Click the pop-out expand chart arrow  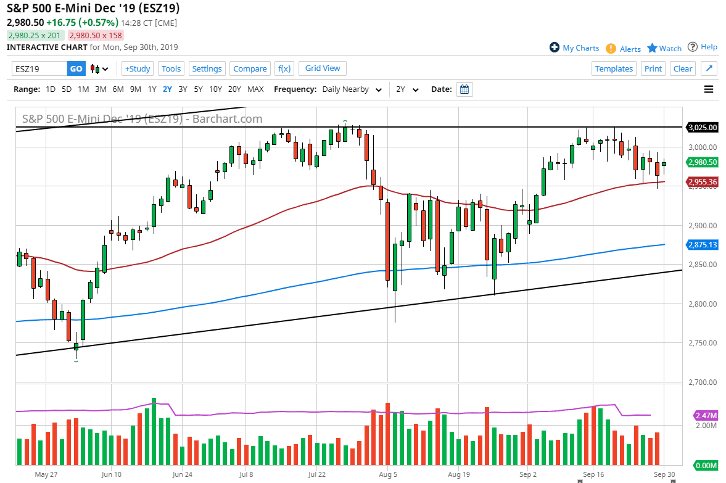[709, 68]
